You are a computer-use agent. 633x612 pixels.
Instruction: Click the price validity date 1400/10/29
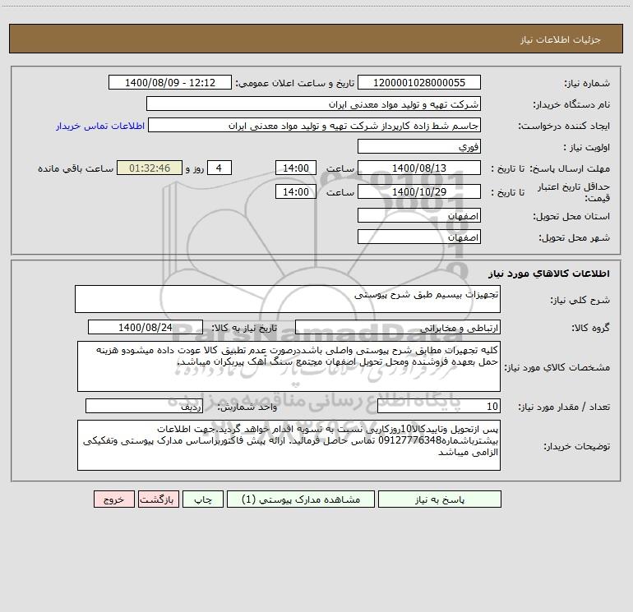[x=419, y=191]
